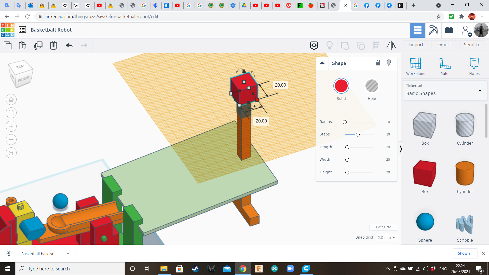The width and height of the screenshot is (489, 275).
Task: Click the Edit Grid button
Action: (384, 227)
